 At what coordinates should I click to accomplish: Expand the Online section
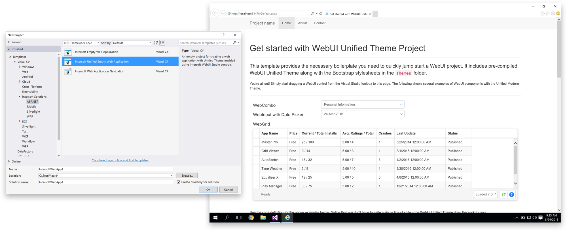point(9,161)
